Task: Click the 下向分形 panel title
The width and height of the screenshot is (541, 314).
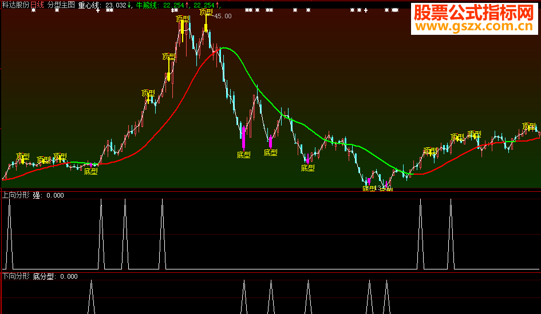Action: click(x=16, y=276)
